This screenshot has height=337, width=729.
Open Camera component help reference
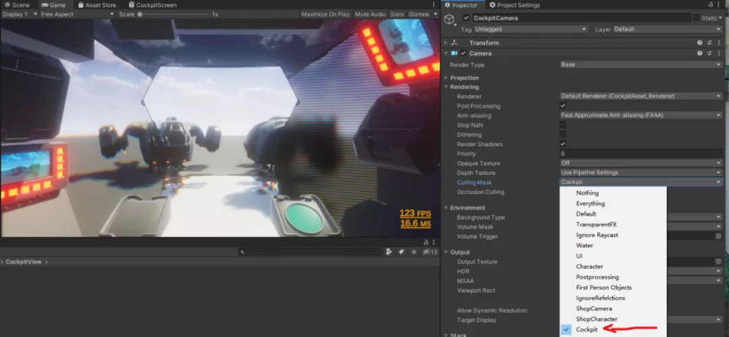pos(700,53)
